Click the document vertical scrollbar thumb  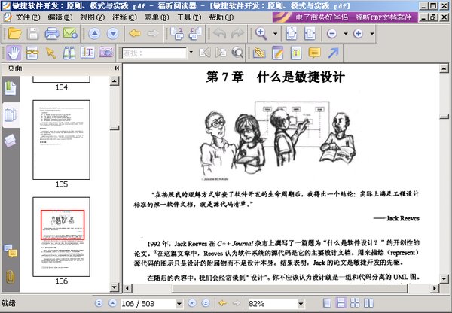pyautogui.click(x=444, y=117)
